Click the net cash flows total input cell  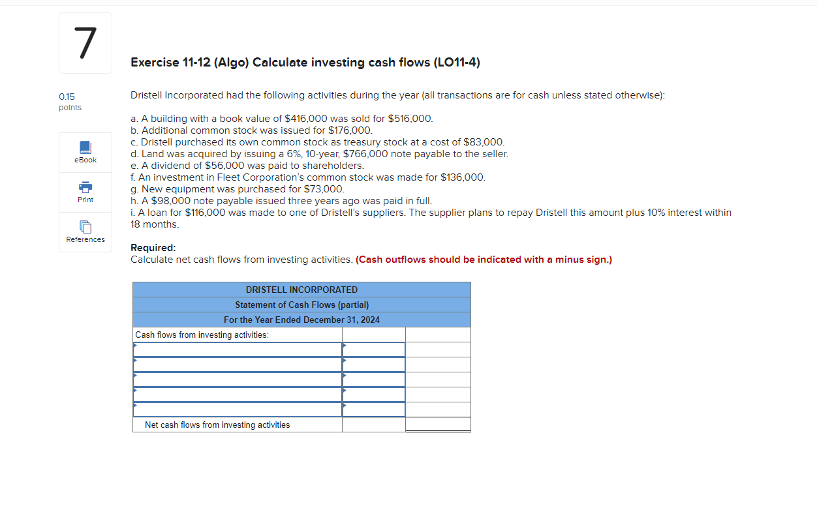pyautogui.click(x=437, y=424)
